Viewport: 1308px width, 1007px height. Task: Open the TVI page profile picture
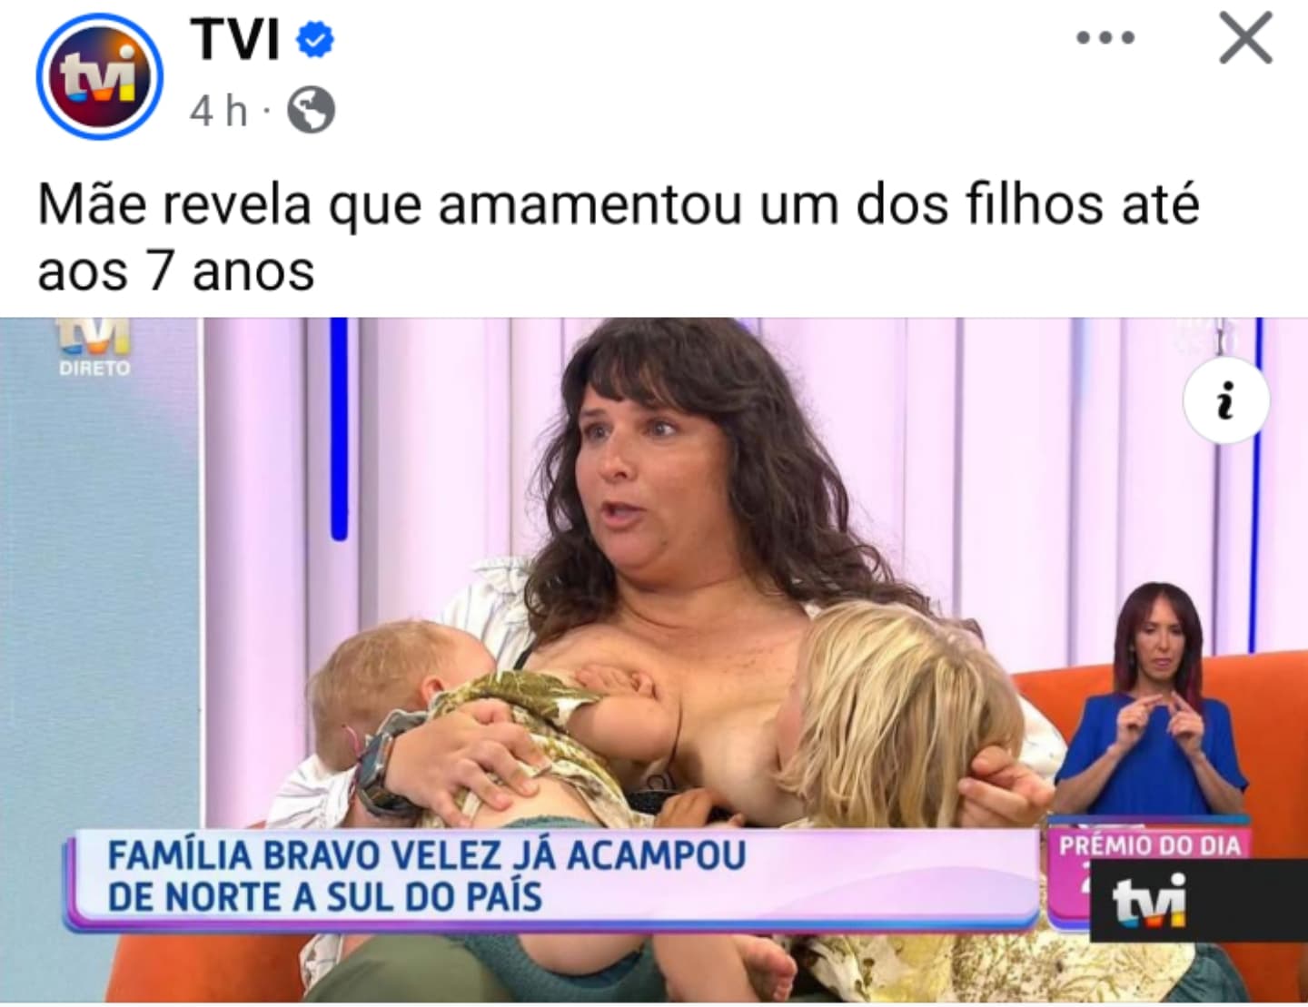pos(100,76)
